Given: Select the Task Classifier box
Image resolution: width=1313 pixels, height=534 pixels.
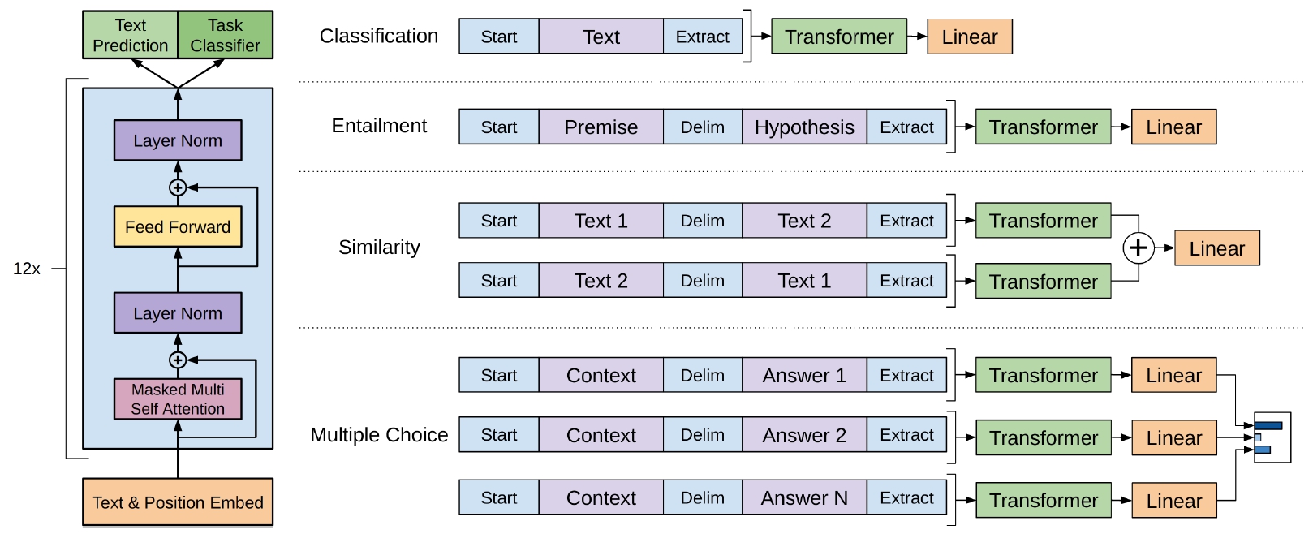Looking at the screenshot, I should coord(225,35).
